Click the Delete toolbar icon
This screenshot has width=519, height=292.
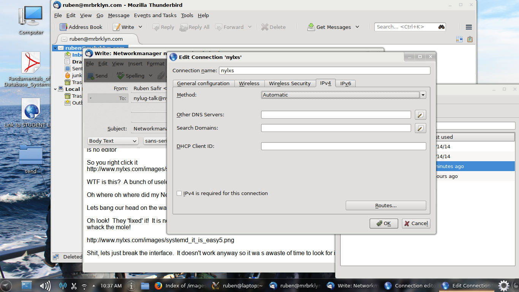point(264,27)
